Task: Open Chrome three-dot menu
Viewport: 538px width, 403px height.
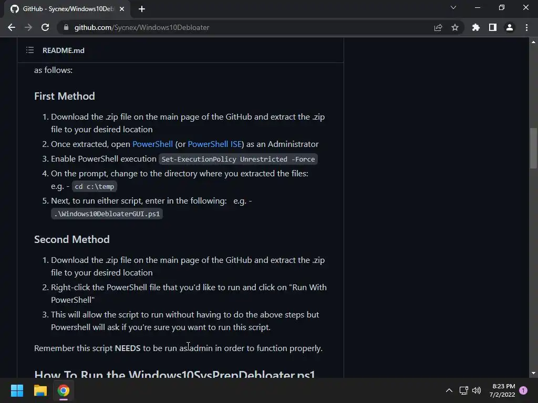Action: [x=526, y=27]
